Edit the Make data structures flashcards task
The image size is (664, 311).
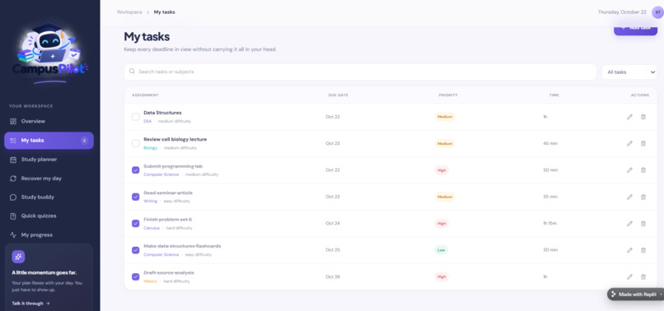629,250
